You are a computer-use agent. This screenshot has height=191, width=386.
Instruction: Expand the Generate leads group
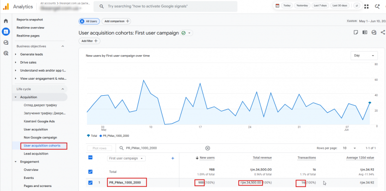[x=16, y=54]
